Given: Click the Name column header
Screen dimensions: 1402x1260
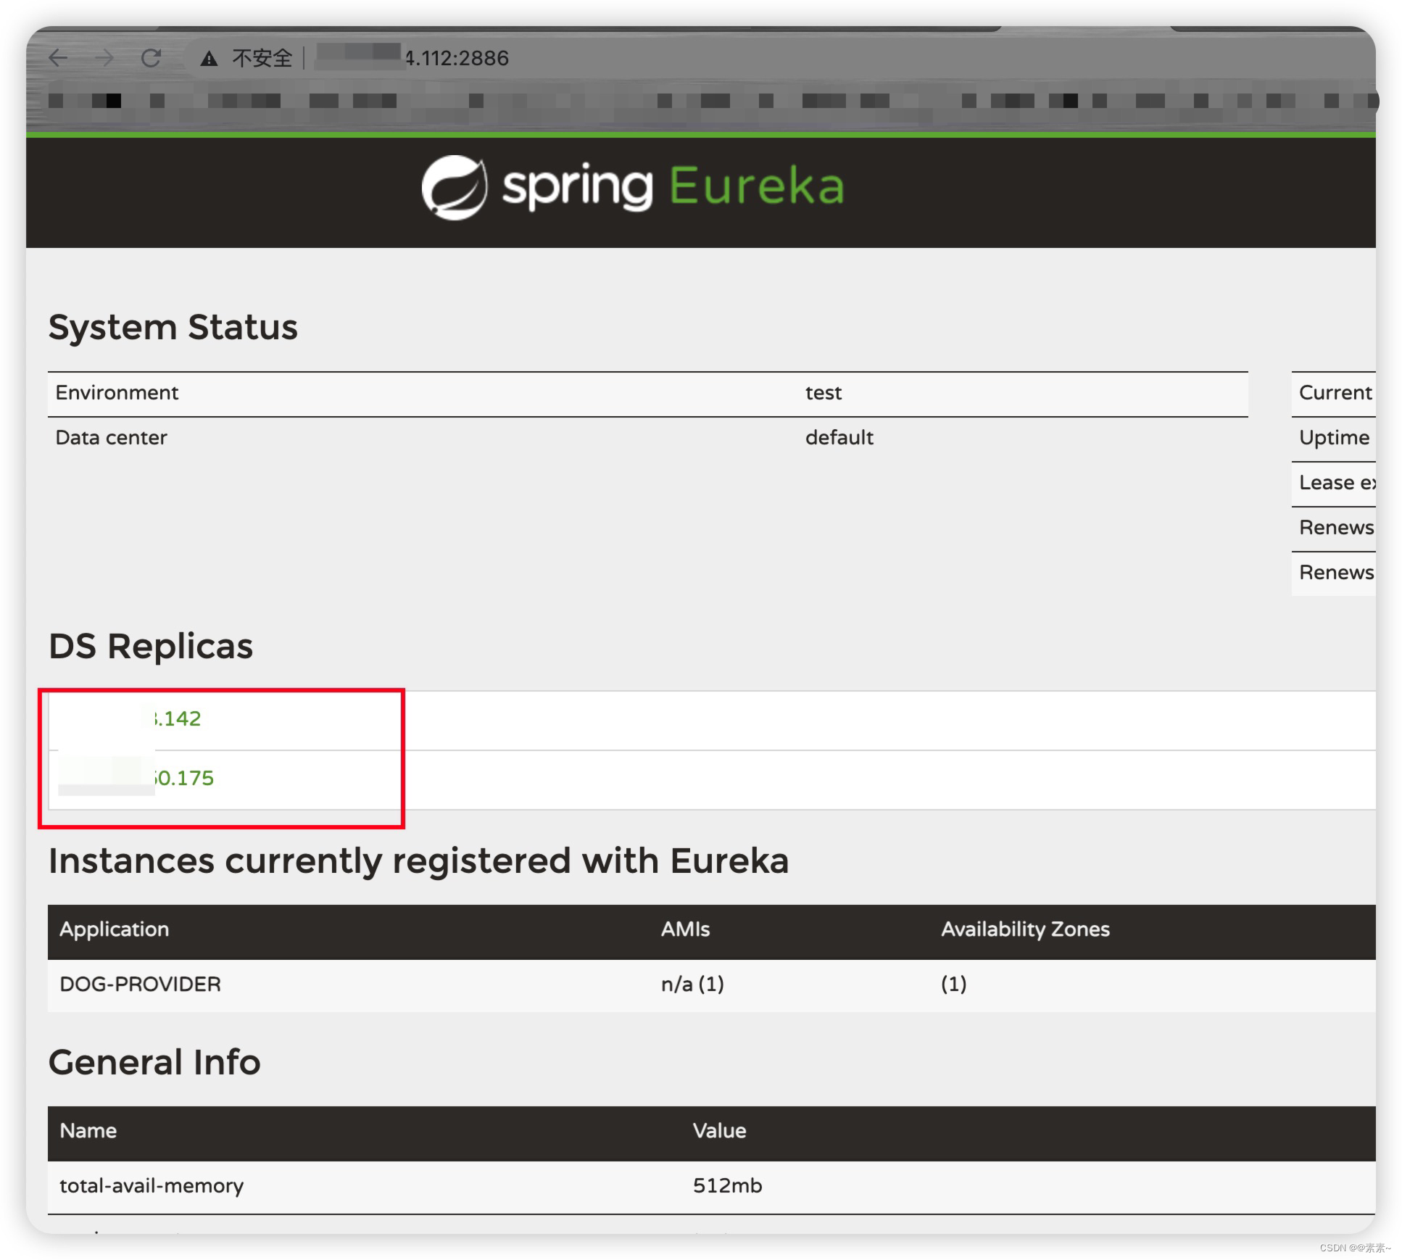Looking at the screenshot, I should pyautogui.click(x=88, y=1131).
